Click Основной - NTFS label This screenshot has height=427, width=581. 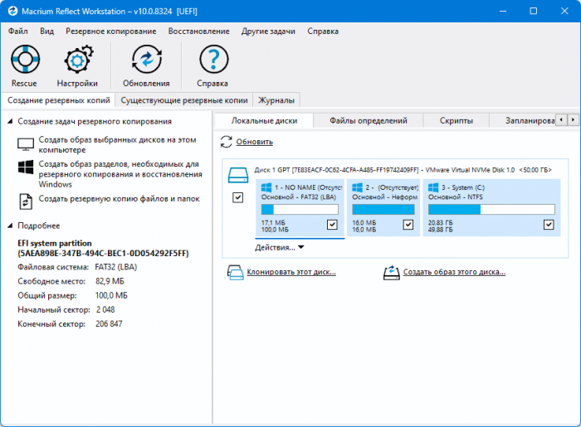point(456,197)
